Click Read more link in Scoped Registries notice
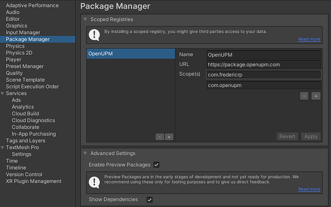The width and height of the screenshot is (331, 207). pyautogui.click(x=309, y=39)
